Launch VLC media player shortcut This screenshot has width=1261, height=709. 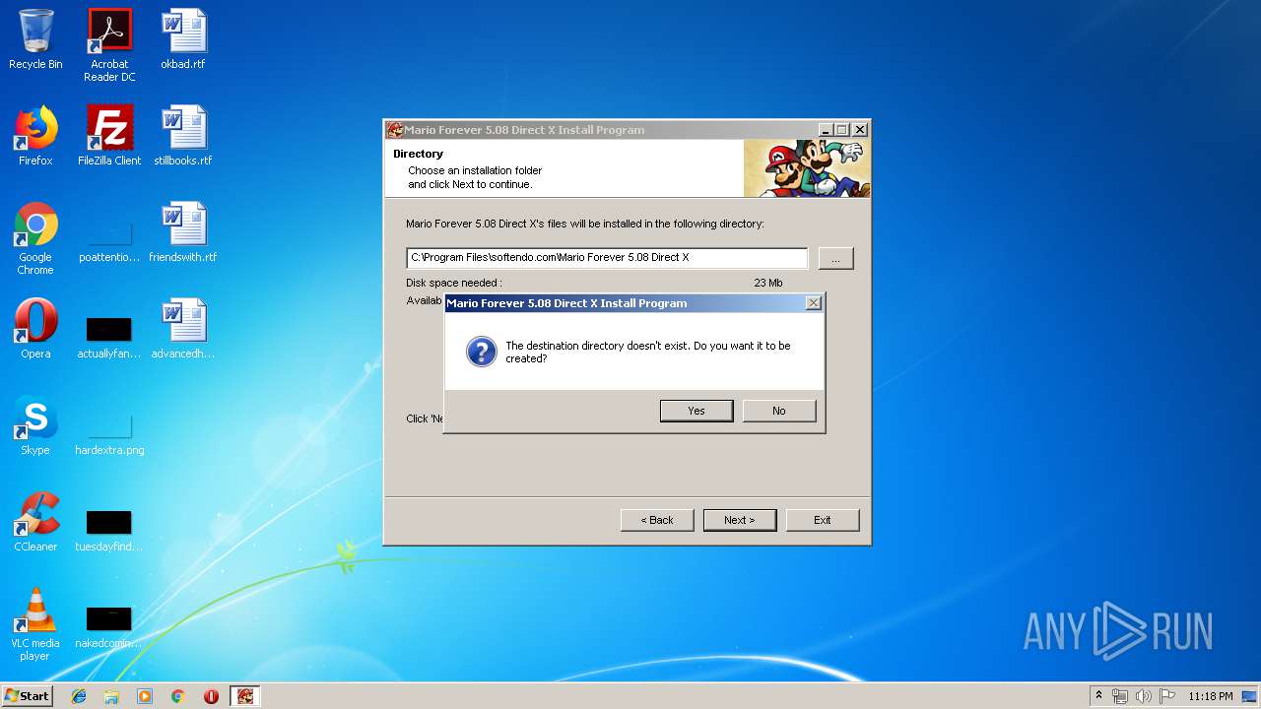[x=35, y=624]
